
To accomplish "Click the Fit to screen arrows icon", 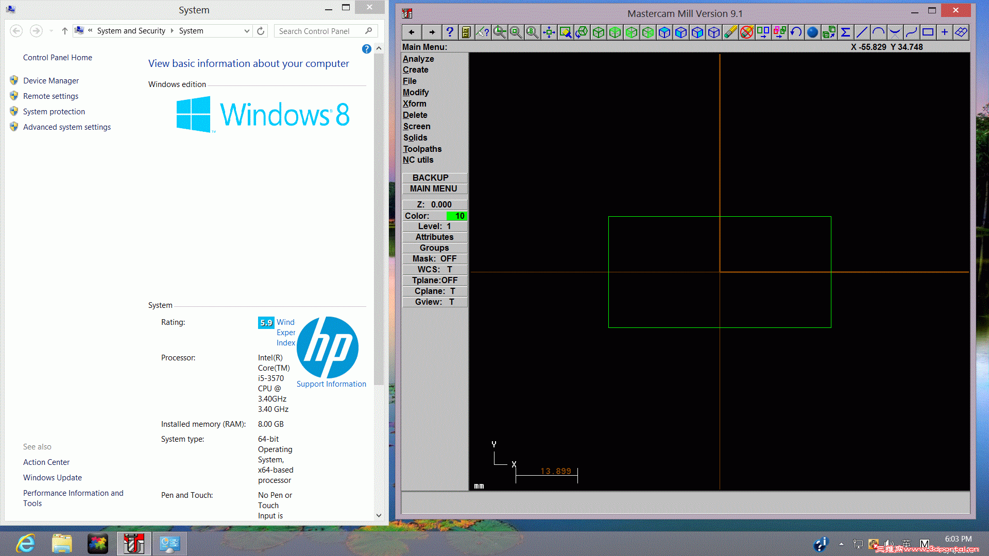I will pos(549,32).
